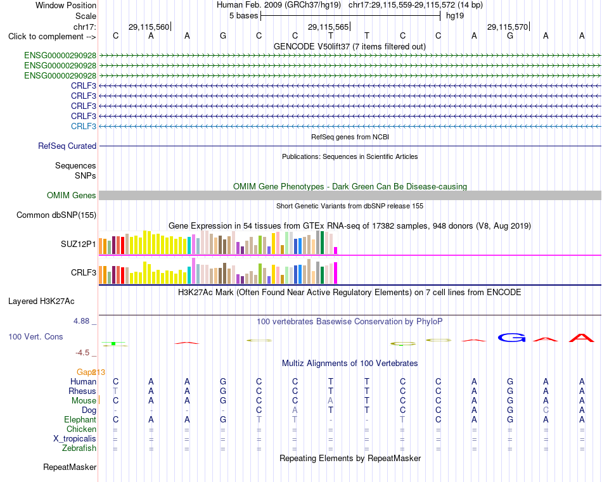Click the 'Click to complement -->' label

click(x=52, y=37)
